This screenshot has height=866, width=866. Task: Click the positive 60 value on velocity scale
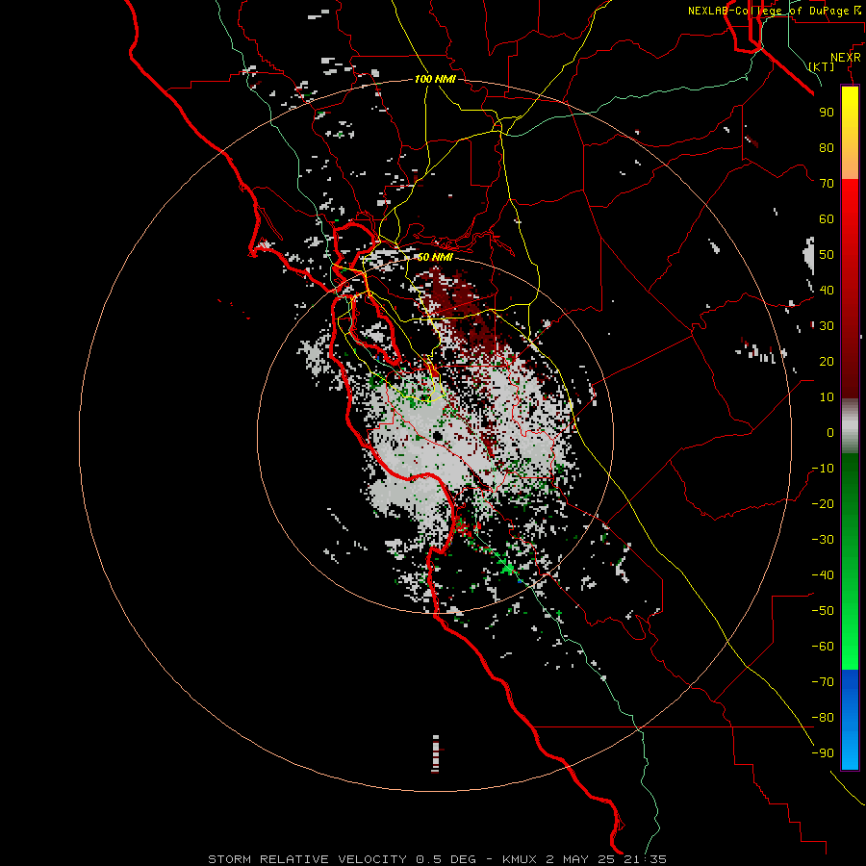pos(827,218)
